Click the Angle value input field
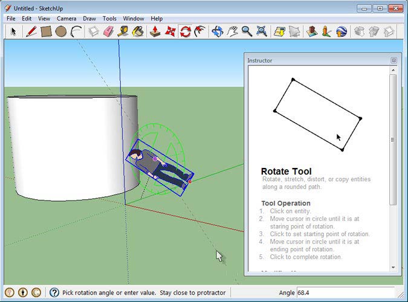The image size is (408, 302). [345, 292]
